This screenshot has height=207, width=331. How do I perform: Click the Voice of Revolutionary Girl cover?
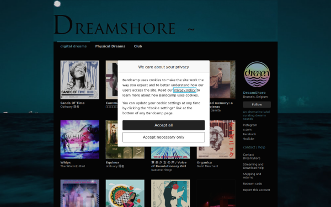pos(170,152)
